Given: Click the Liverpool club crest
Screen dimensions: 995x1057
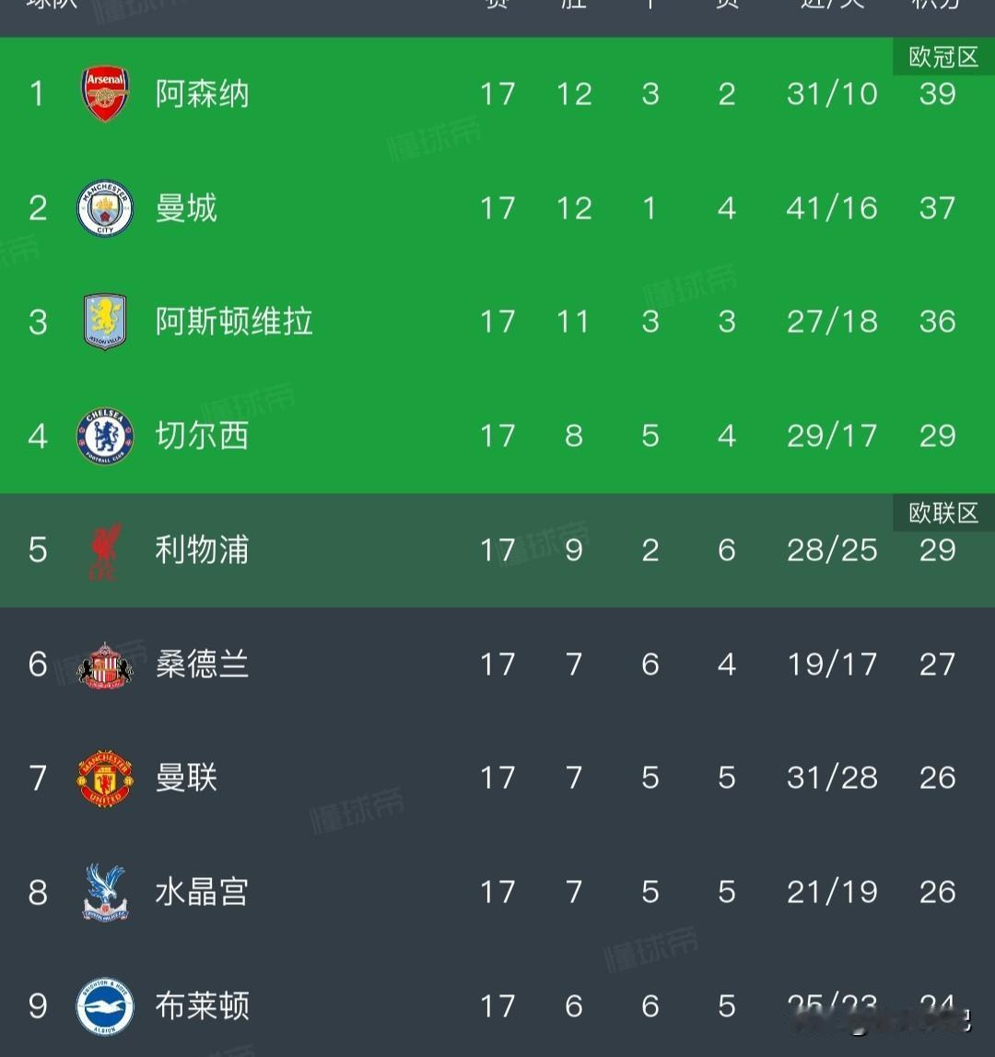Looking at the screenshot, I should 105,551.
